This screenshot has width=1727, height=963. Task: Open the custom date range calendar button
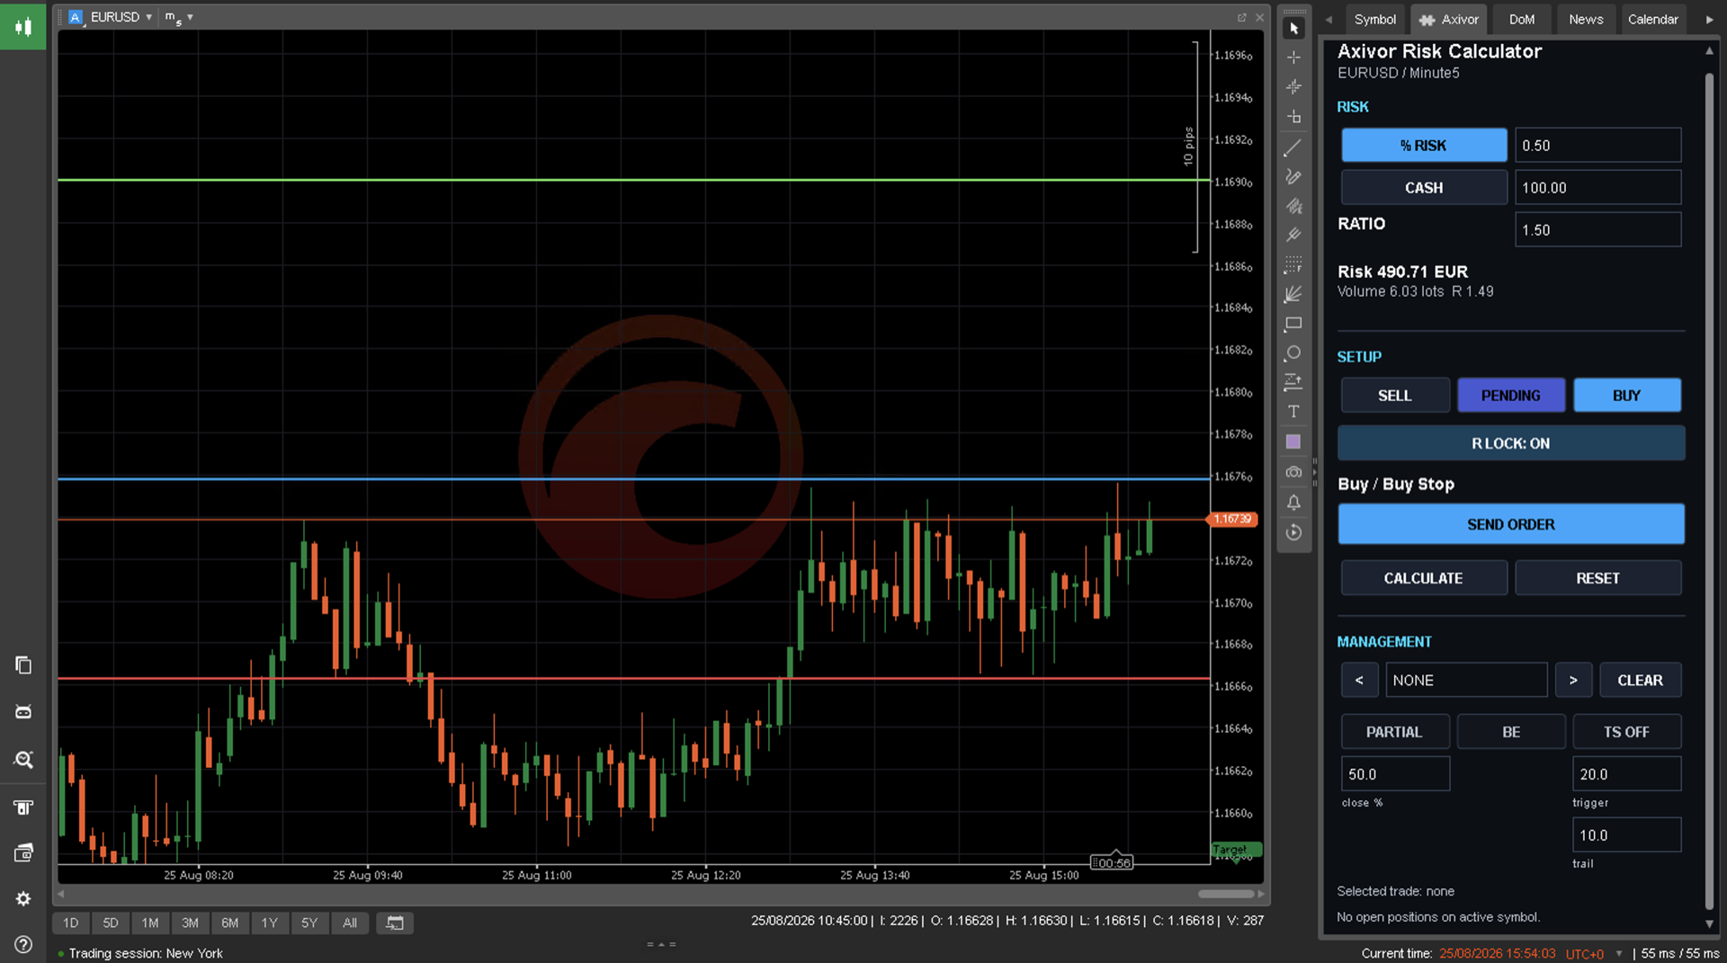(x=395, y=923)
